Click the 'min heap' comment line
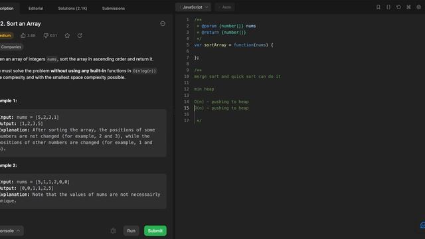This screenshot has width=425, height=239. click(204, 89)
